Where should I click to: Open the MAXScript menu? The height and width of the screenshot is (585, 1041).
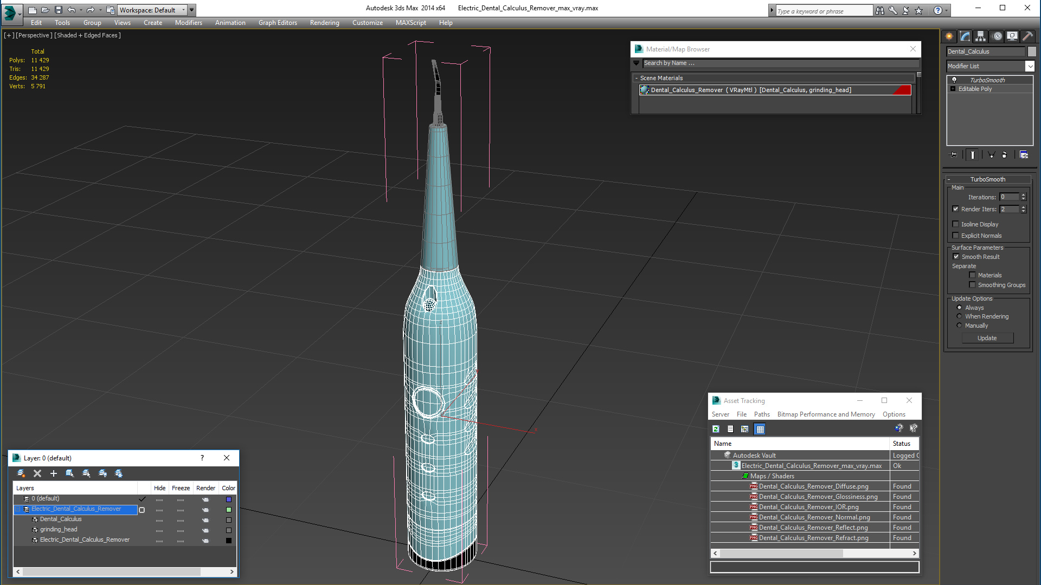pyautogui.click(x=410, y=23)
